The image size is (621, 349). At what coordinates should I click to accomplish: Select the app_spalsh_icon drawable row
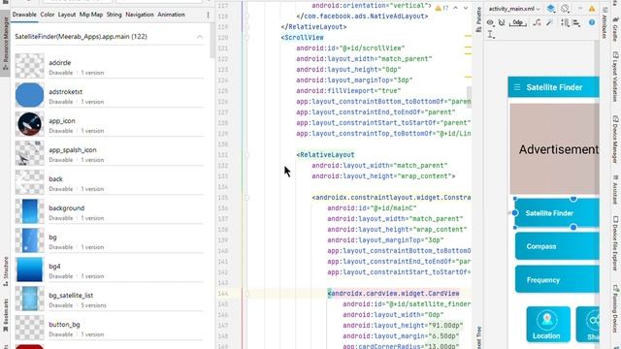110,153
